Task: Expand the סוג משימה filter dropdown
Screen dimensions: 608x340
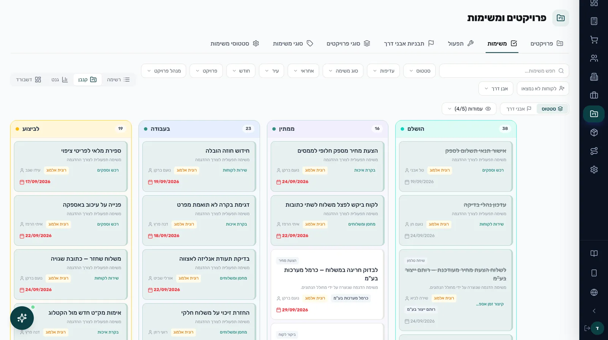Action: [x=343, y=71]
